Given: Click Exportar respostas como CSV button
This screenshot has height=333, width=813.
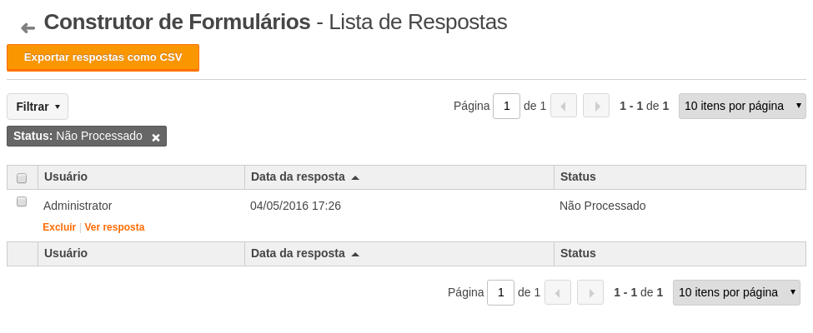Looking at the screenshot, I should tap(103, 57).
